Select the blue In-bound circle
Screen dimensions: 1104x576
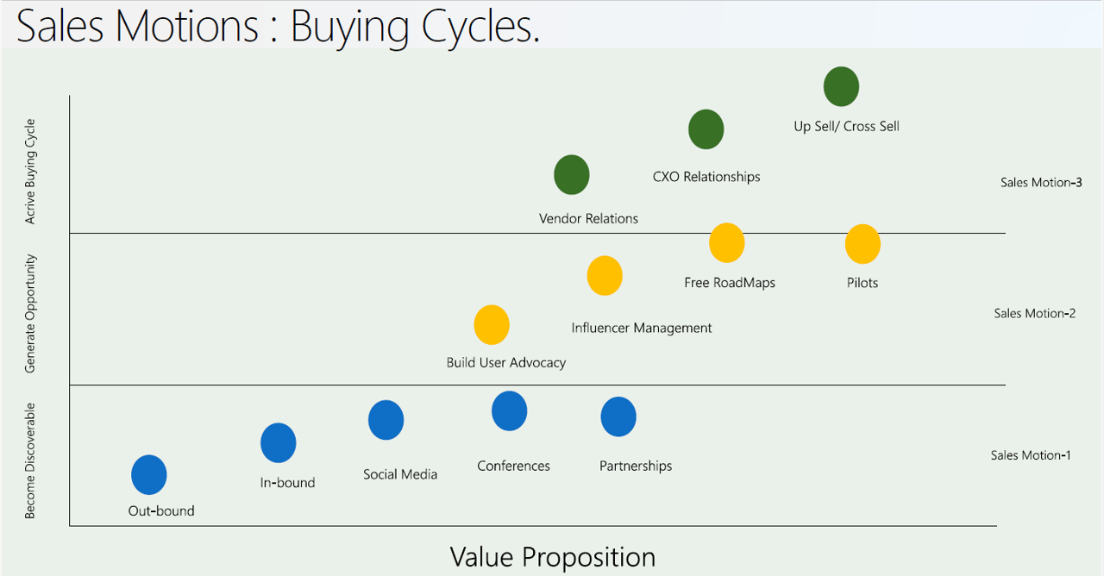279,443
